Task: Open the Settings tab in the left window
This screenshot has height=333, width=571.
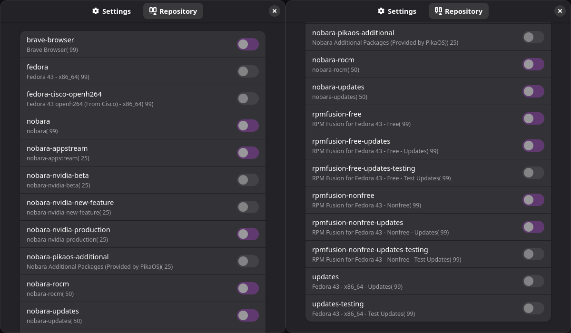Action: tap(111, 11)
